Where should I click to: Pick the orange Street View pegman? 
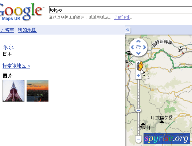pyautogui.click(x=140, y=66)
